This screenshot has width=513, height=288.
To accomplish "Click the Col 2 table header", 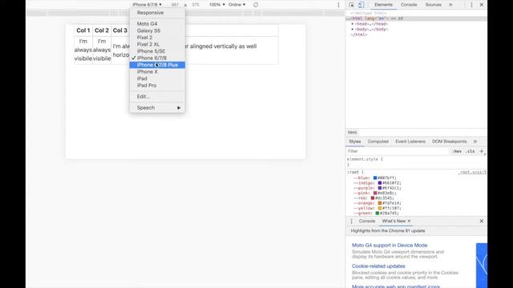I will click(x=102, y=30).
